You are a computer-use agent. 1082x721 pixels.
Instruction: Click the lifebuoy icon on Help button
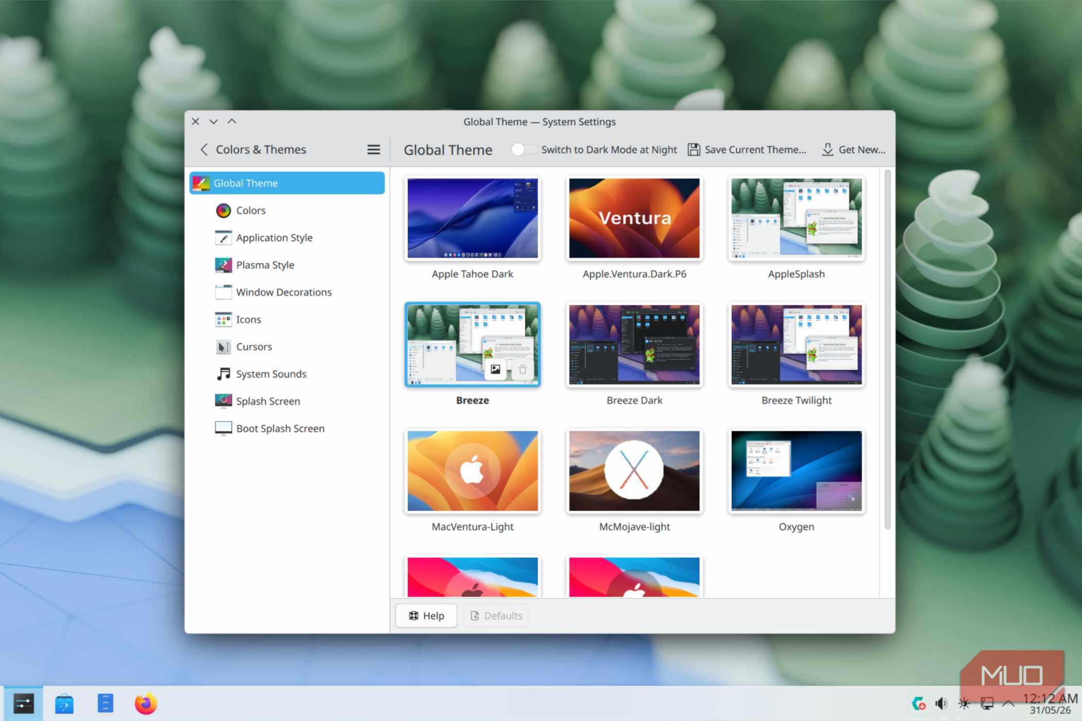click(413, 616)
